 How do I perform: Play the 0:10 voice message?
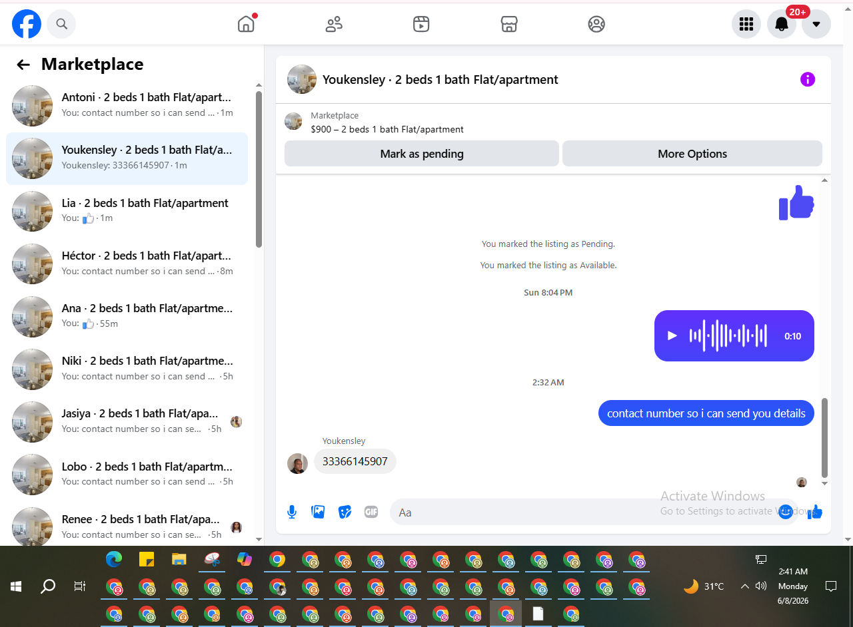coord(672,336)
